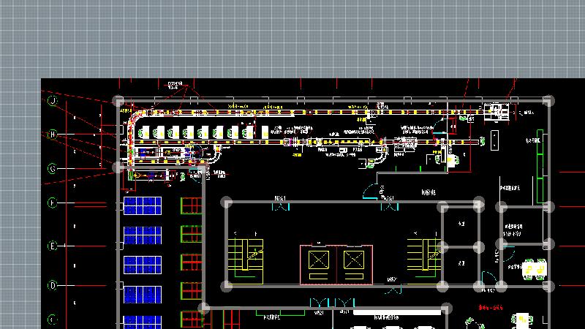
Task: Click the grid axis bubble labeled J
Action: tap(53, 100)
